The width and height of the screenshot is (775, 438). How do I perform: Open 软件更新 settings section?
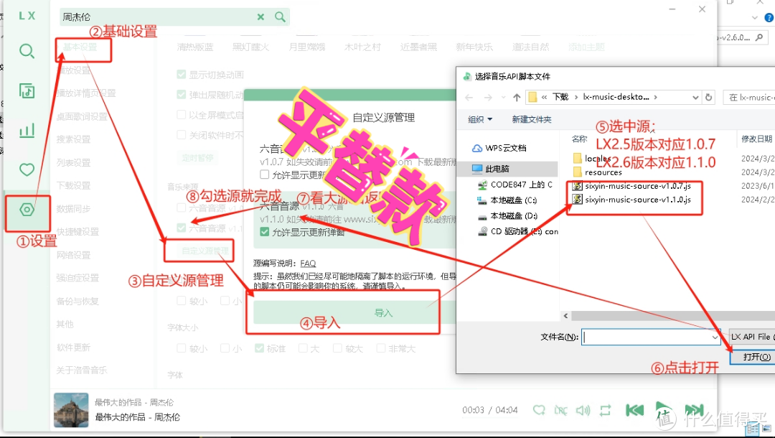[x=74, y=348]
